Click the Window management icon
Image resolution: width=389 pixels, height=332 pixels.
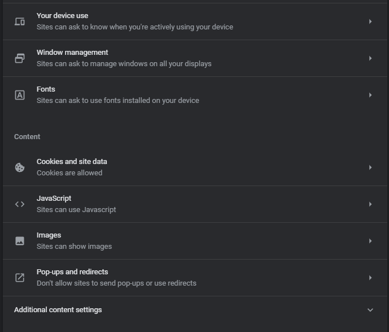pos(20,58)
